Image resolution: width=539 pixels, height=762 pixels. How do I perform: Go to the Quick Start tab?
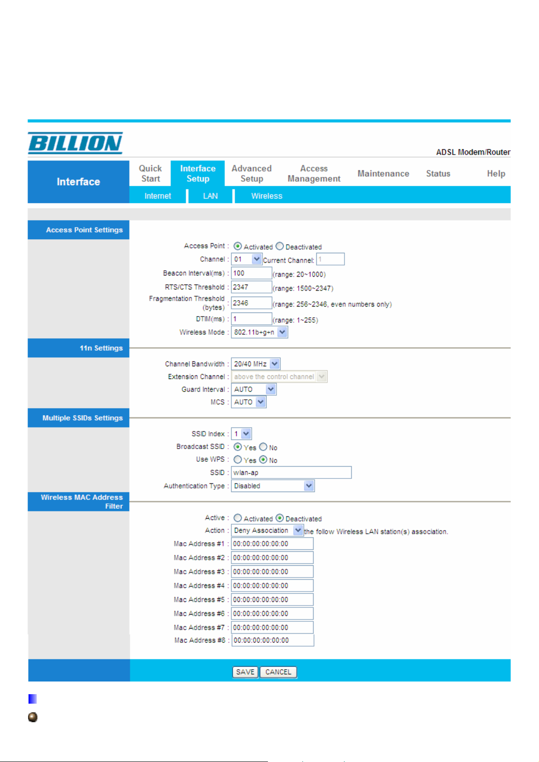(x=150, y=173)
